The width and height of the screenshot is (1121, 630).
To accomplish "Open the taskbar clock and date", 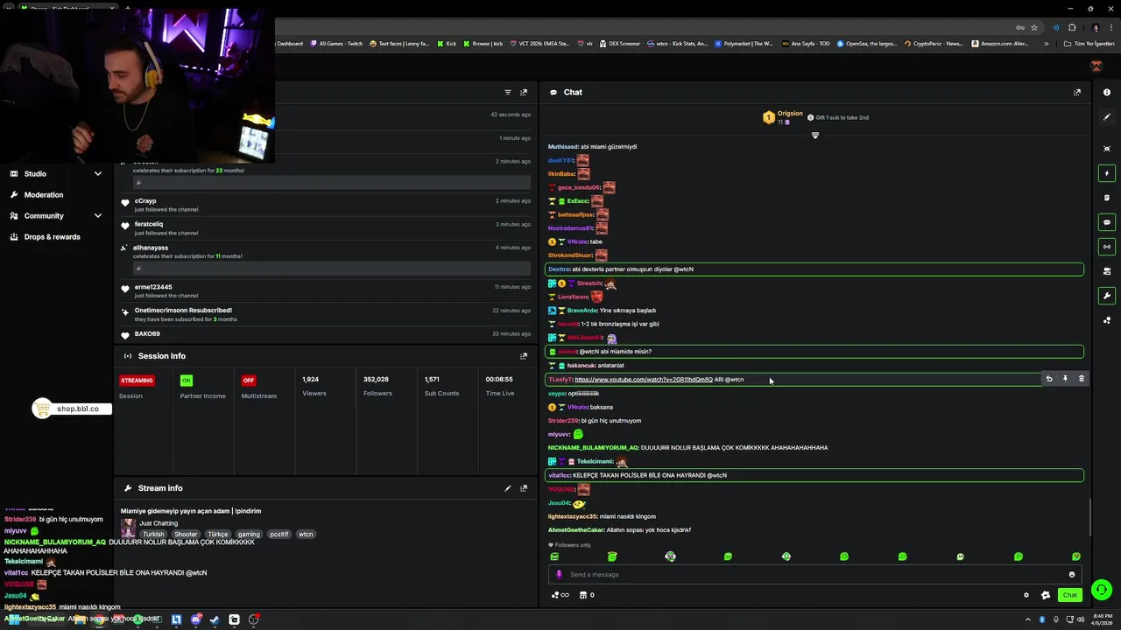I will point(1102,619).
